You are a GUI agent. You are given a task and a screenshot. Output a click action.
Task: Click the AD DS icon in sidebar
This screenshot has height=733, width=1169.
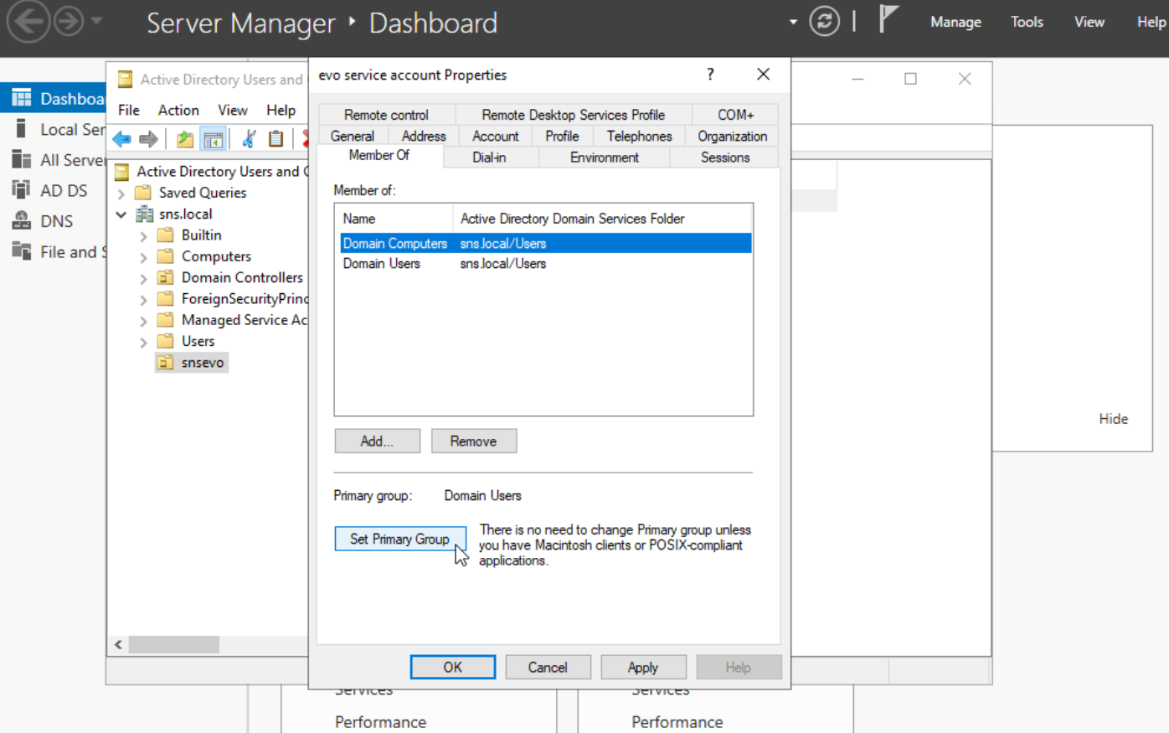click(22, 190)
